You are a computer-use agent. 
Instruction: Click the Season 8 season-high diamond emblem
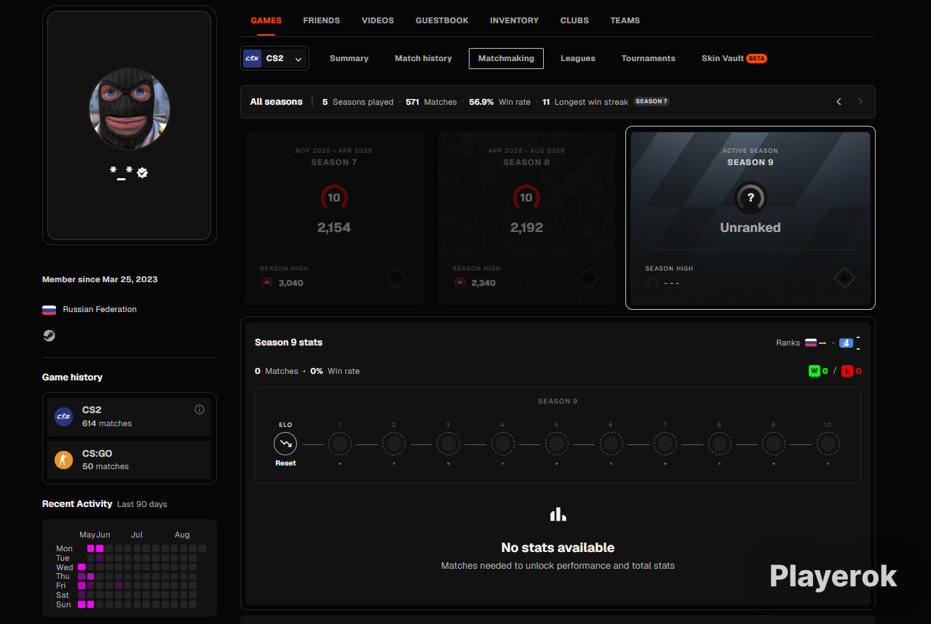(589, 278)
